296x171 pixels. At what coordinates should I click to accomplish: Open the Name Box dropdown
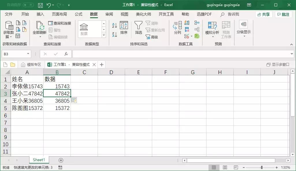(x=27, y=54)
